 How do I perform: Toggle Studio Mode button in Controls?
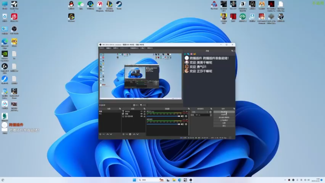224,120
